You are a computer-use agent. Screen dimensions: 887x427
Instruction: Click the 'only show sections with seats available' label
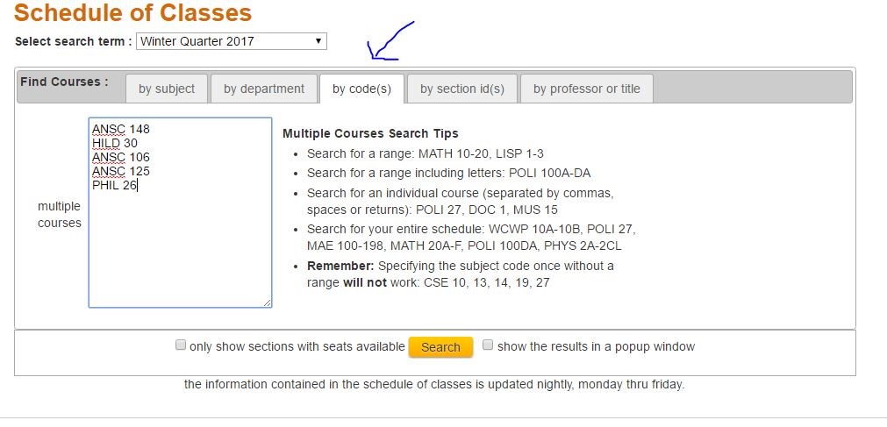tap(297, 346)
